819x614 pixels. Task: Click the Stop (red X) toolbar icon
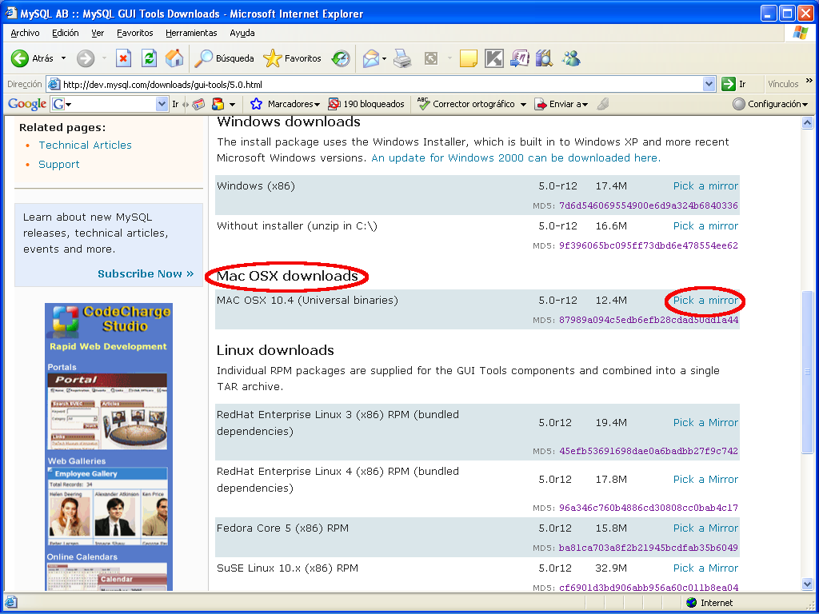pyautogui.click(x=123, y=58)
